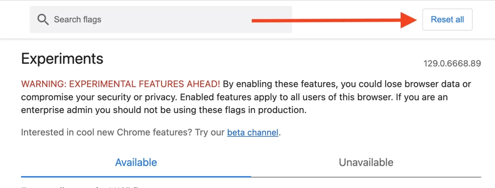The height and width of the screenshot is (188, 495).
Task: Switch to the Available tab
Action: pos(136,162)
